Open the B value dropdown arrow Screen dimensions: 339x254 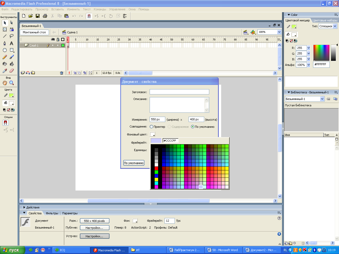[309, 59]
